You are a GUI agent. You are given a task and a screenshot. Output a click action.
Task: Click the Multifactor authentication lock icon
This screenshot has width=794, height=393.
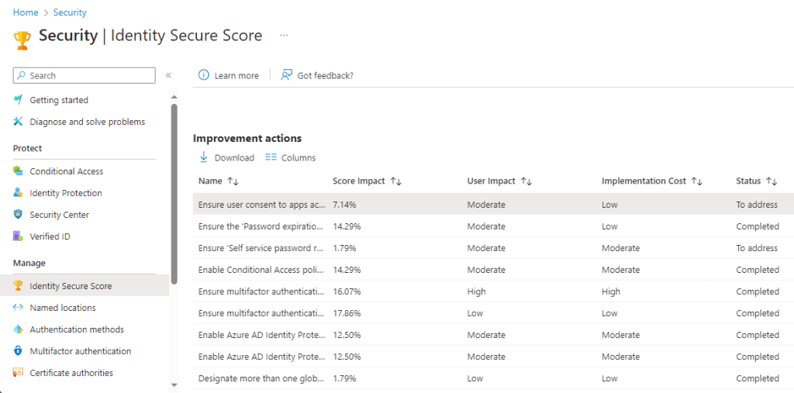(x=19, y=351)
